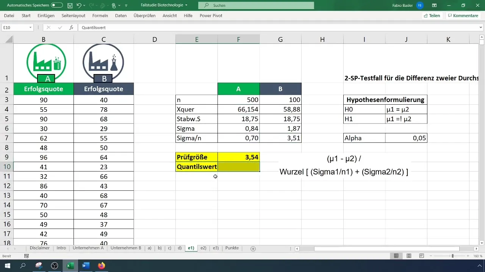485x272 pixels.
Task: Click the Teilen share button
Action: pos(432,16)
